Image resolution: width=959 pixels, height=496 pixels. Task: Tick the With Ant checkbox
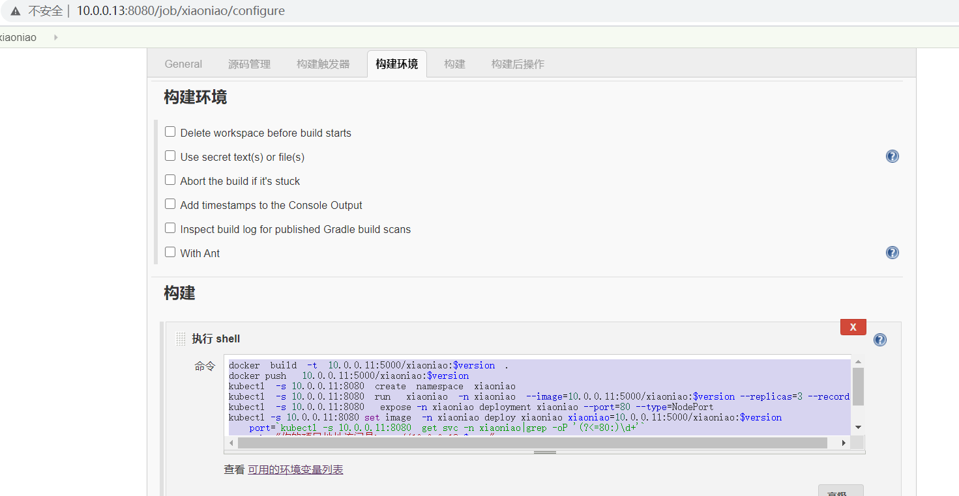(x=170, y=253)
